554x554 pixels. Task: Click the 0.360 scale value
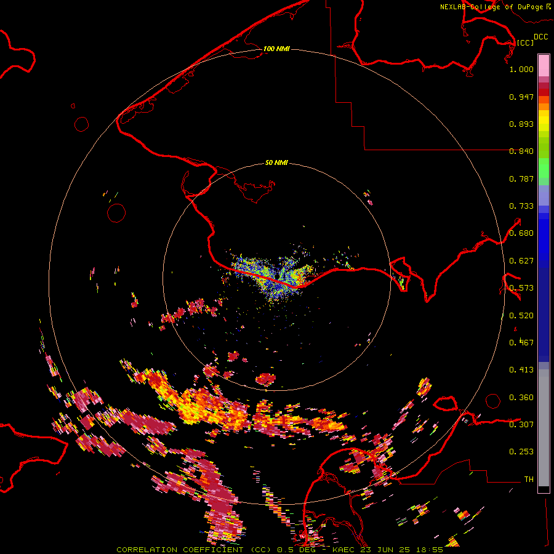[521, 398]
